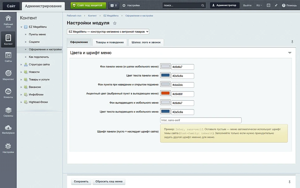Open the Сайты sidebar section
Viewport: 300px width, 188px height.
(8, 57)
